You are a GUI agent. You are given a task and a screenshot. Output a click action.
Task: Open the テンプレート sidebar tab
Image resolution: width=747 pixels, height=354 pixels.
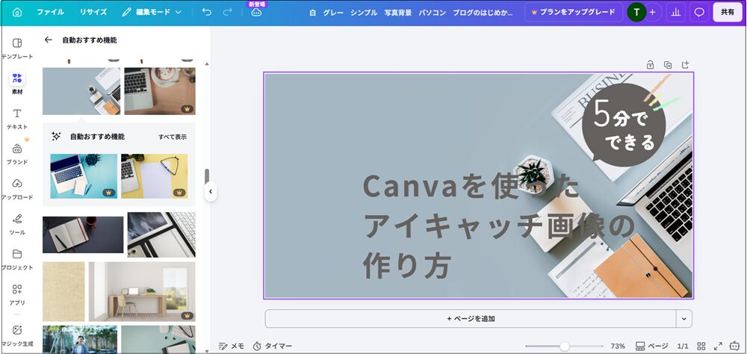tap(17, 48)
